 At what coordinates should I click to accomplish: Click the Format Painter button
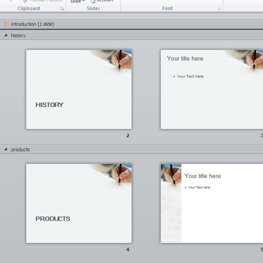[x=42, y=1]
